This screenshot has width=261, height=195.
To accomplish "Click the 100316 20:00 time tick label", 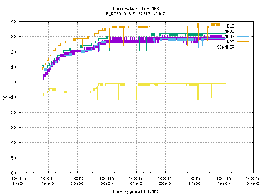I will 253,181.
